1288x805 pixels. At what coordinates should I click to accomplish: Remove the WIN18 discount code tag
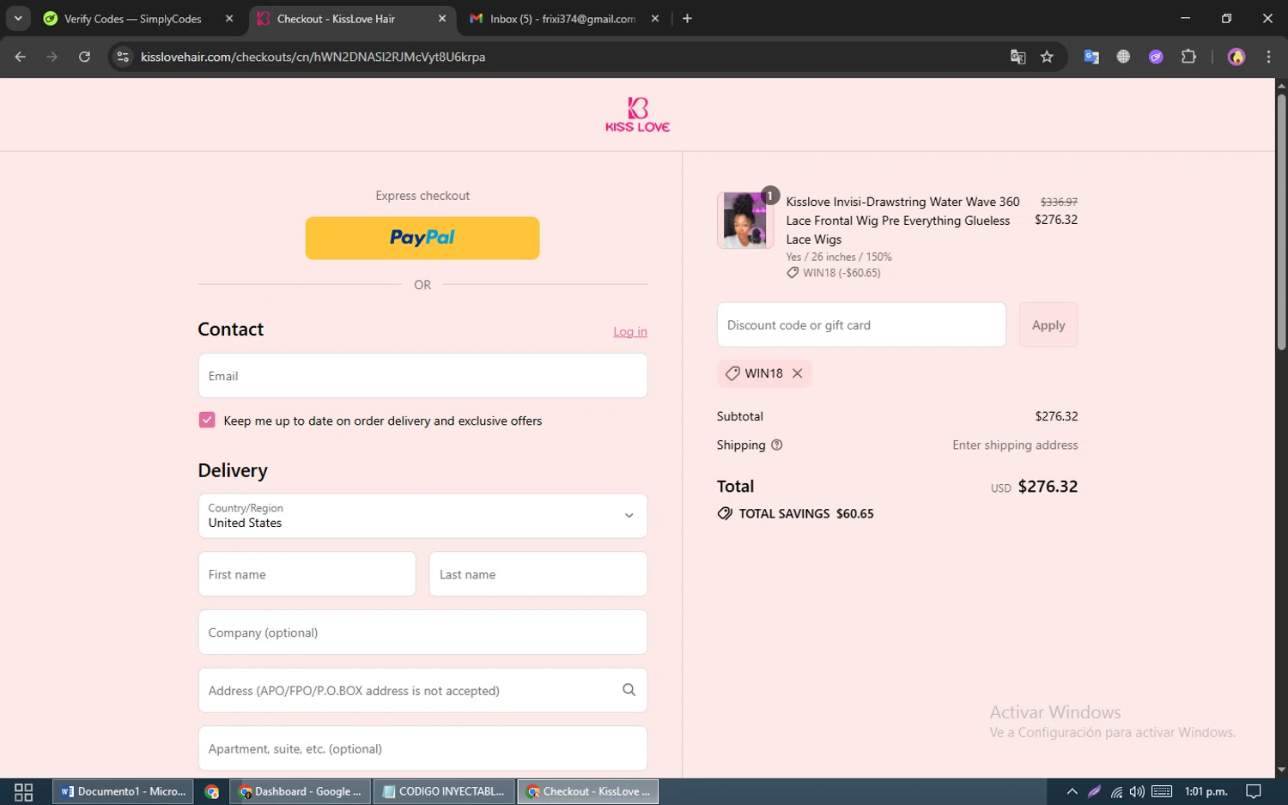[797, 373]
